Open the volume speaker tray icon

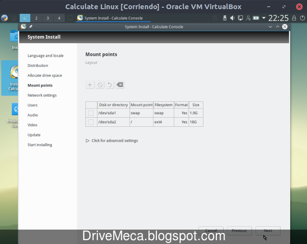coord(232,18)
